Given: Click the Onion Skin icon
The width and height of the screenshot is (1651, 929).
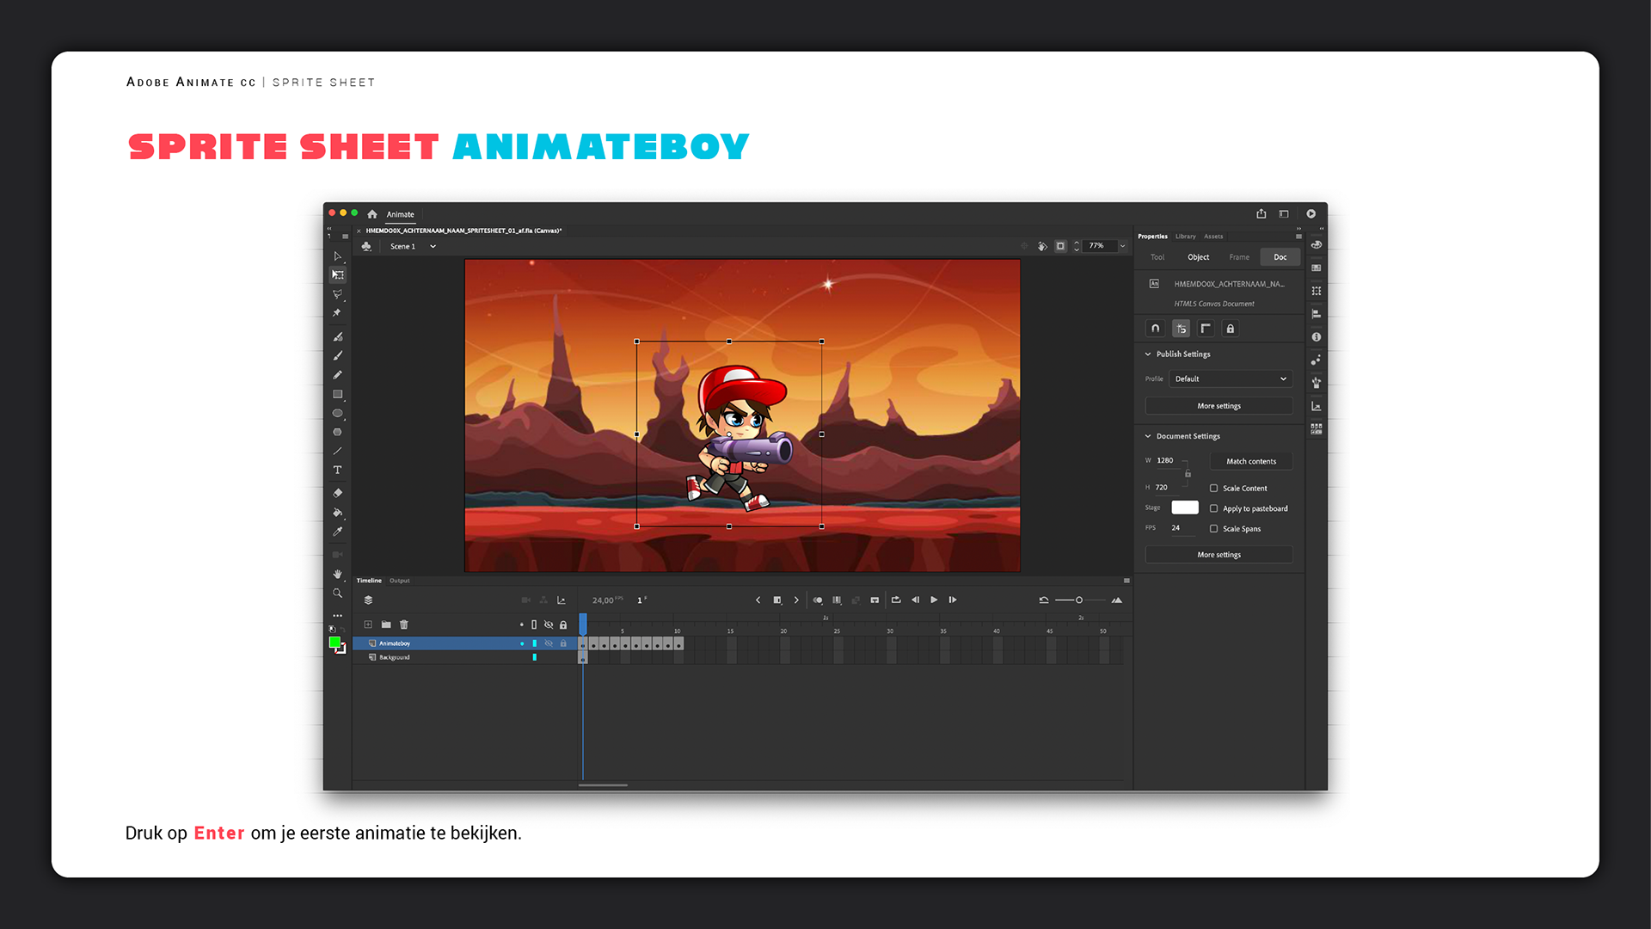Looking at the screenshot, I should (818, 600).
